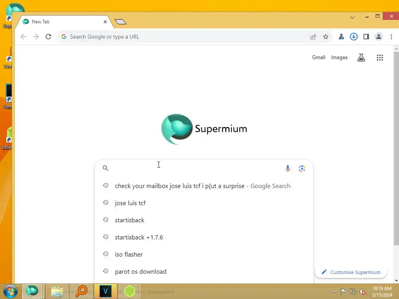399x299 pixels.
Task: Click the muted volume tray icon
Action: (362, 292)
